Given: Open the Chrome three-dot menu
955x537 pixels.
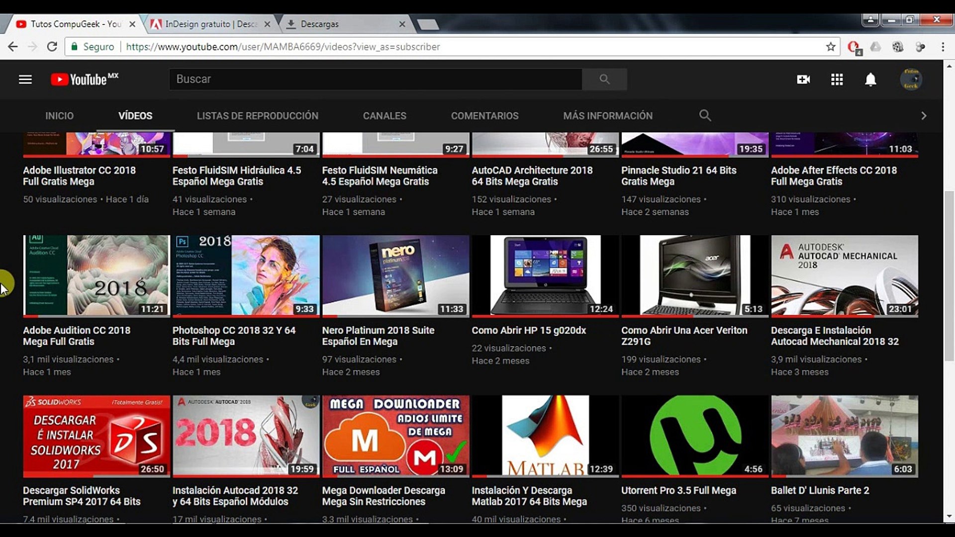Looking at the screenshot, I should click(943, 47).
